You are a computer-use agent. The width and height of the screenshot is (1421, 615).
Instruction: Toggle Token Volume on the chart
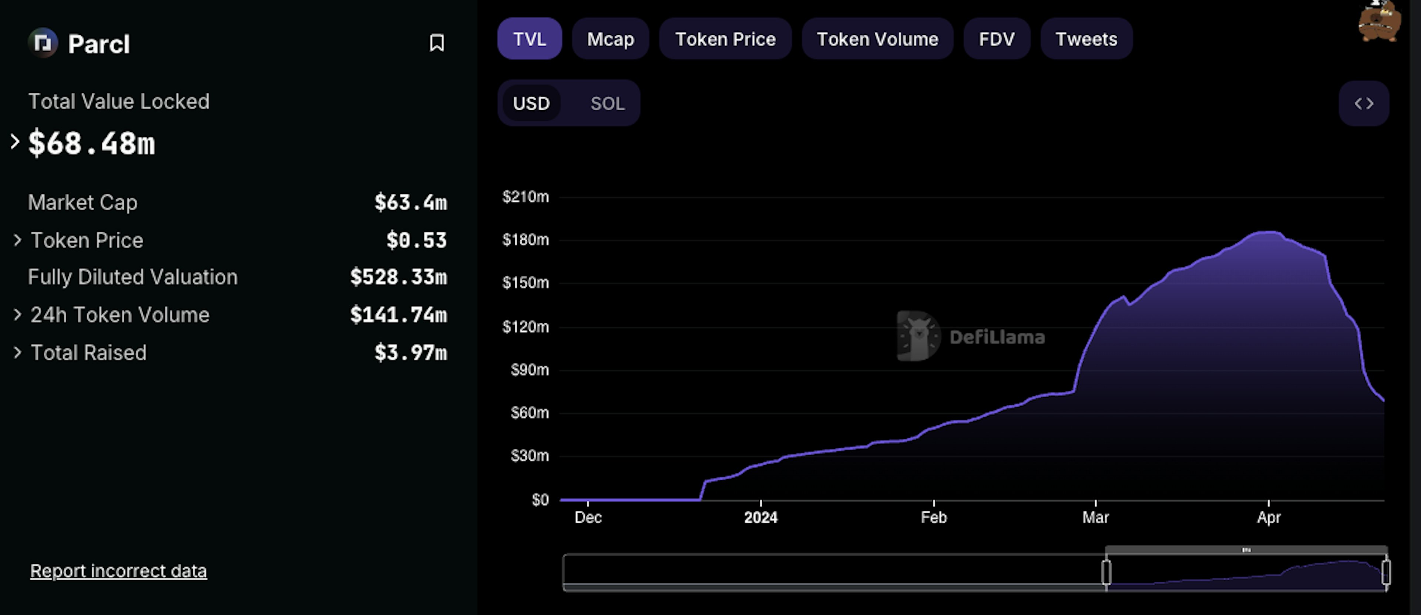[x=877, y=39]
